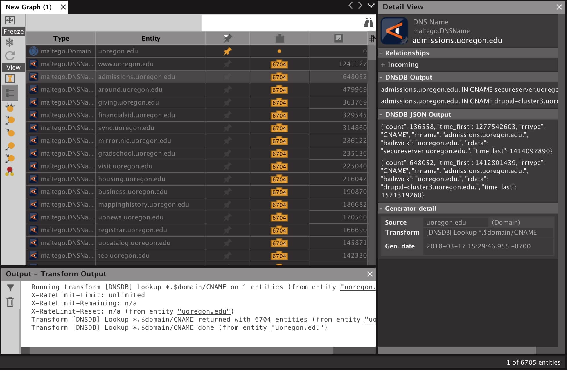Select the mappinghistory.uoregon.edu entity cell
This screenshot has width=568, height=371.
click(x=150, y=205)
